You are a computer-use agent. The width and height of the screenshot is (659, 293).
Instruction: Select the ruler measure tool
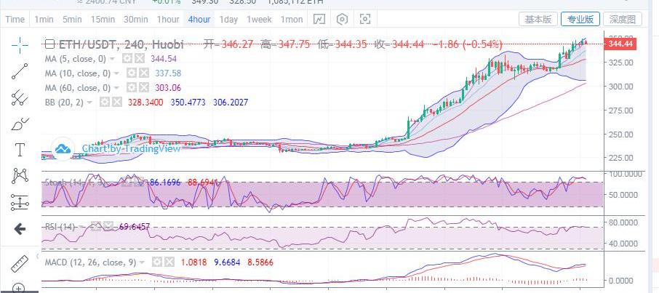[x=19, y=263]
